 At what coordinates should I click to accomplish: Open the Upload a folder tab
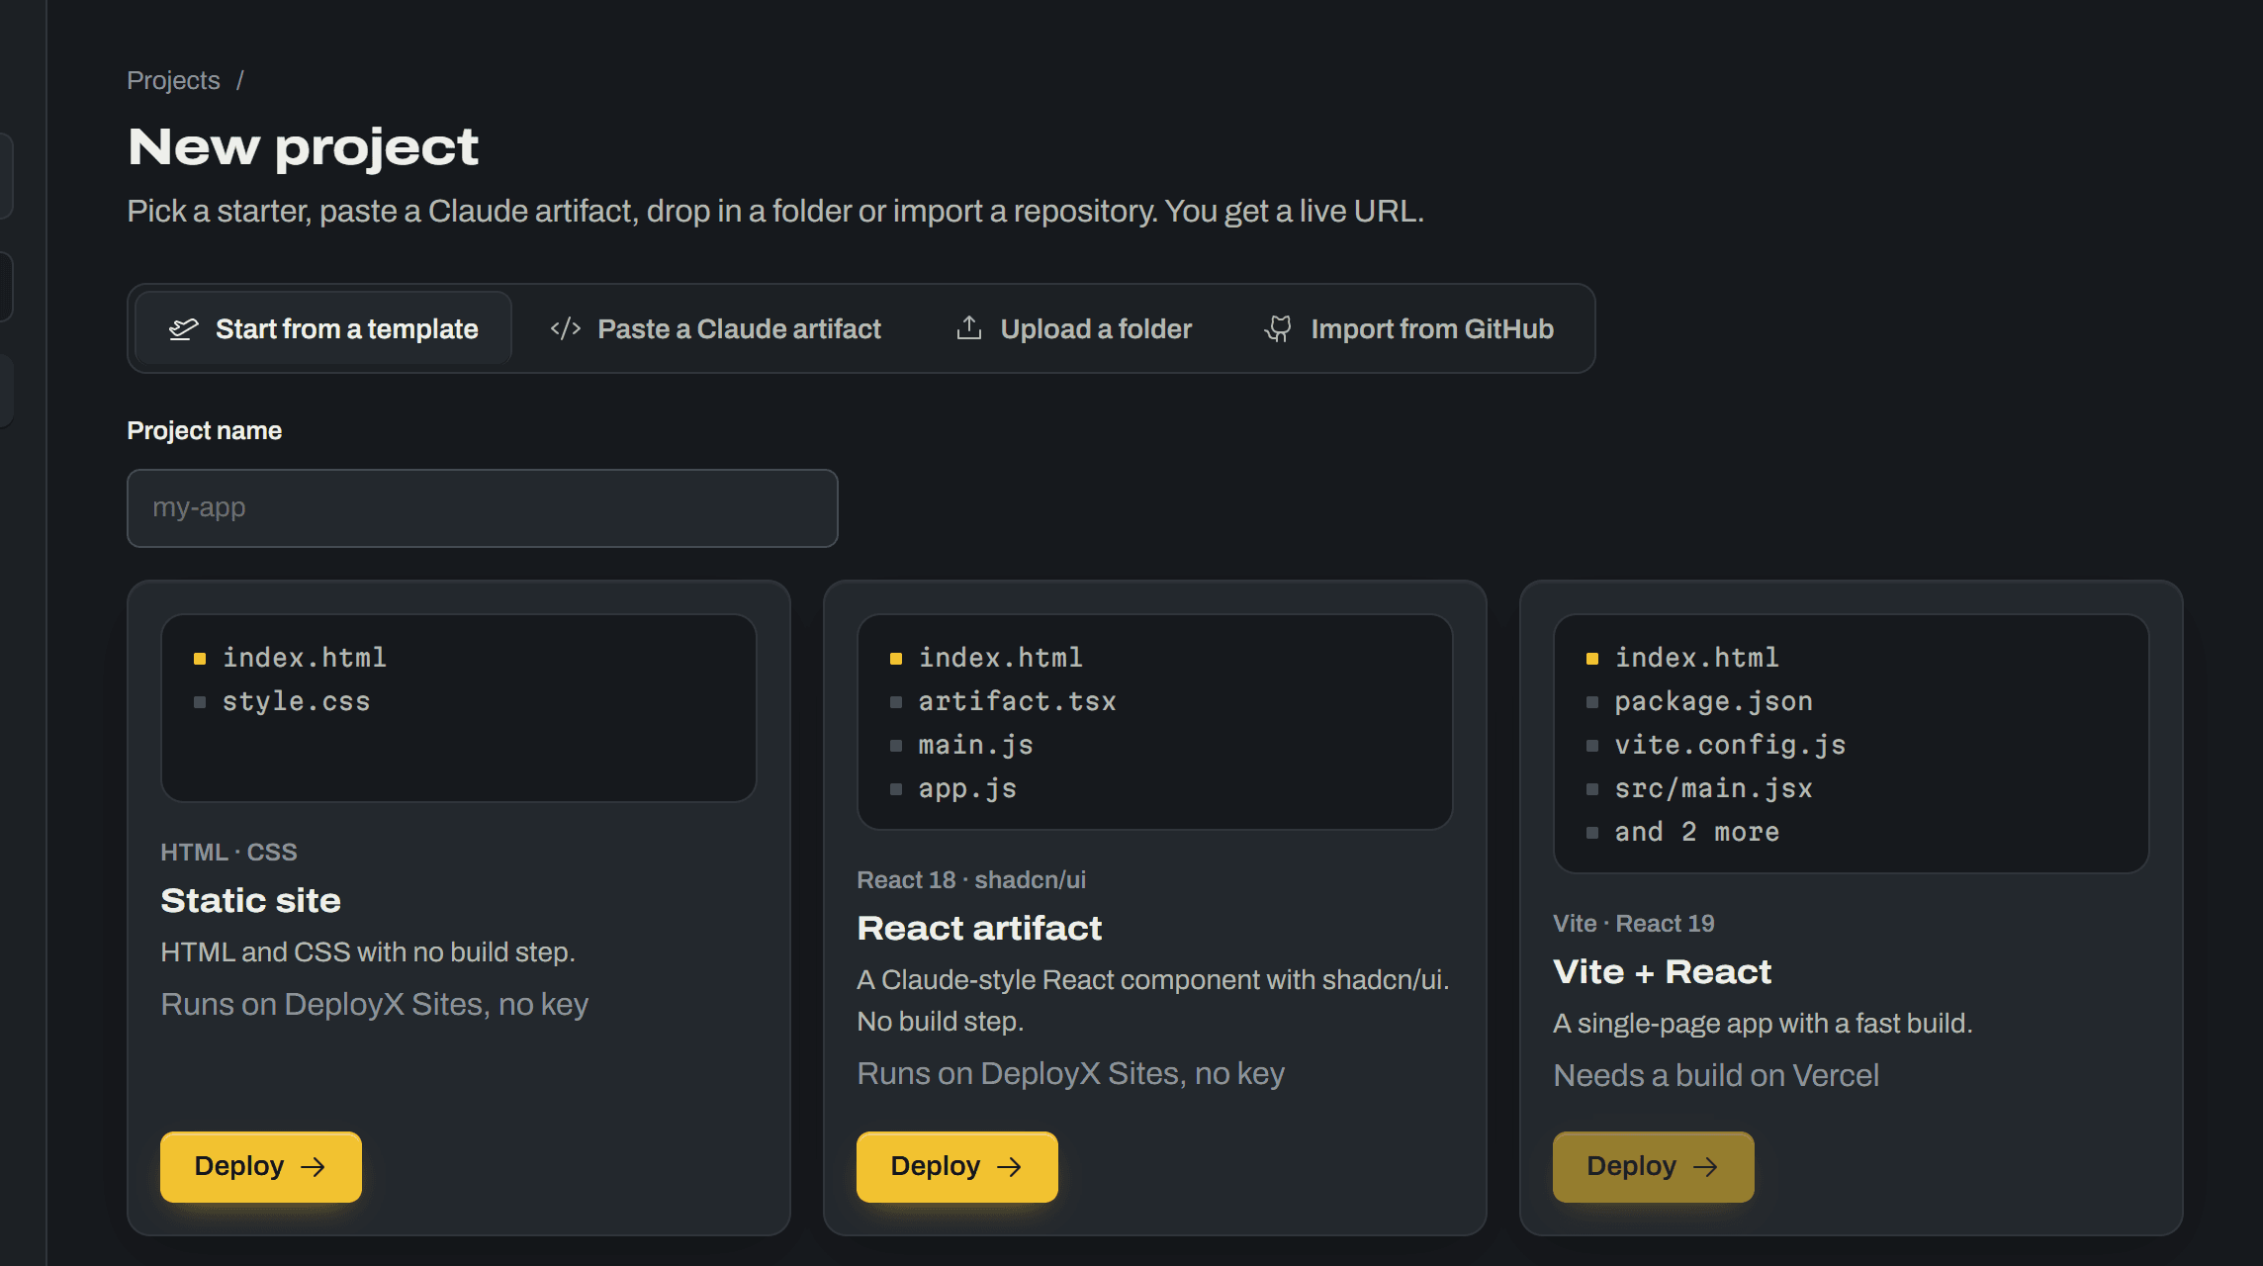point(1074,328)
